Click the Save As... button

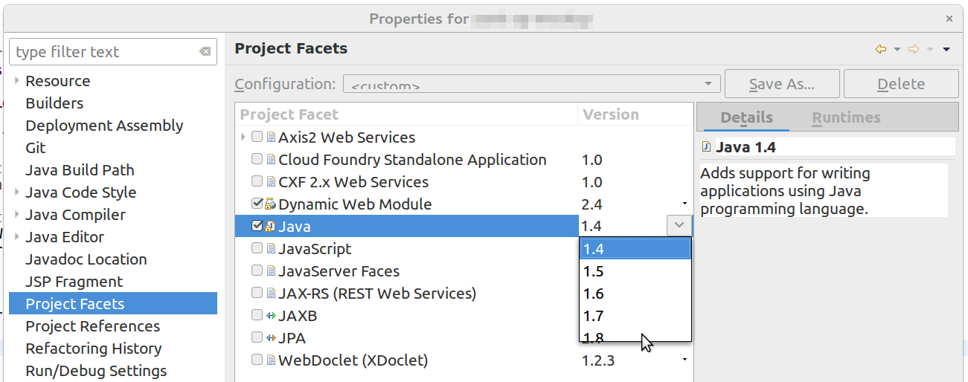pos(781,84)
